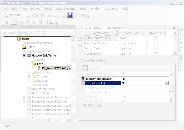Image resolution: width=185 pixels, height=130 pixels.
Task: Click the Property Pages icon
Action: point(98,68)
